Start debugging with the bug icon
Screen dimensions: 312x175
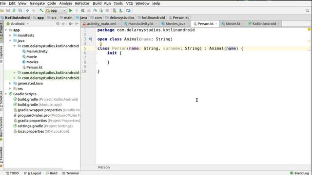tap(83, 11)
